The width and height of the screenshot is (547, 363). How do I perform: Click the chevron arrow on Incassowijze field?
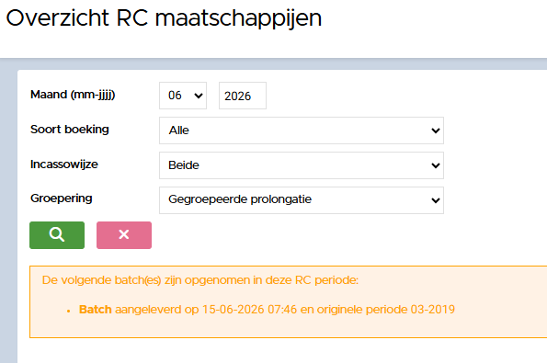[435, 165]
